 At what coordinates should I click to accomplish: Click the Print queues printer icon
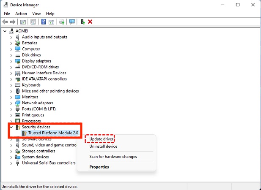point(17,115)
